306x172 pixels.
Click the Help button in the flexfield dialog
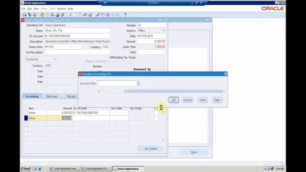tap(217, 100)
